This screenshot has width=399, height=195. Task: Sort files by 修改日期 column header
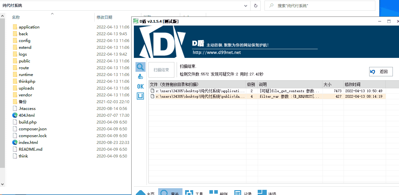coord(104,17)
